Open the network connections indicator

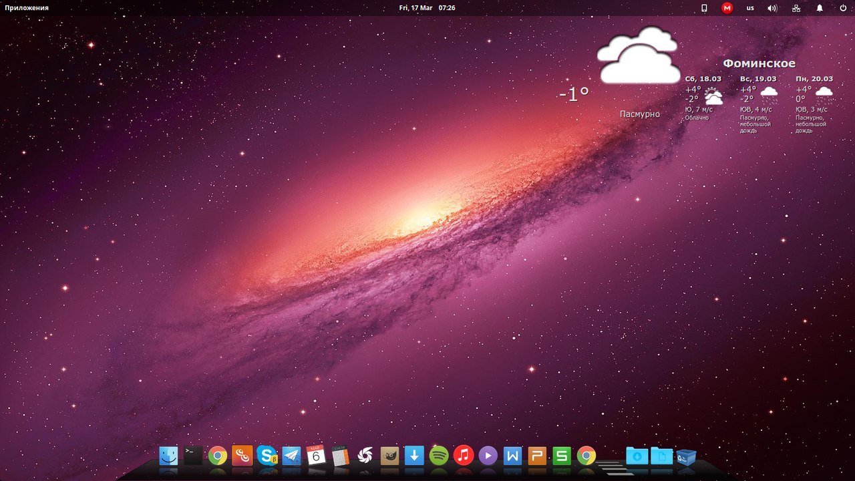point(796,8)
